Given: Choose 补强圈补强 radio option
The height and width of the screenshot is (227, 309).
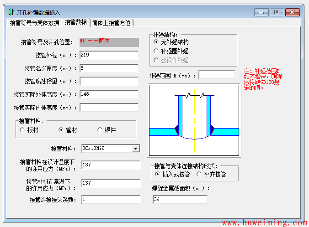Looking at the screenshot, I should [x=157, y=51].
